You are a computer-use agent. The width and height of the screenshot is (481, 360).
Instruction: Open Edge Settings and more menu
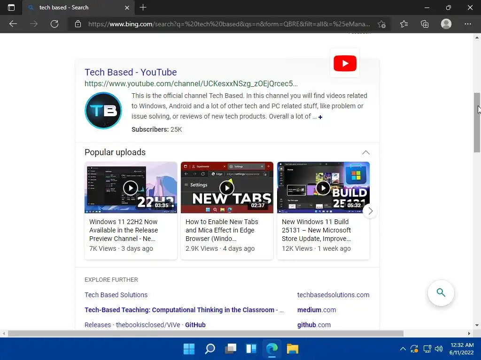click(x=467, y=24)
